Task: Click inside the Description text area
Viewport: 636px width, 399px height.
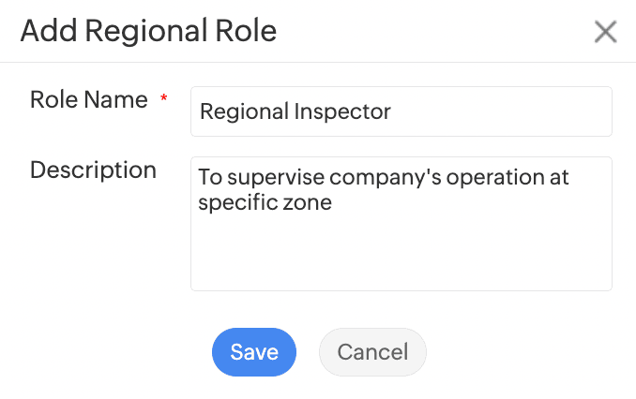Action: coord(401,223)
